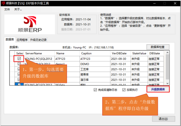Click 连接正常 status in 工艺库 row

tap(156, 69)
